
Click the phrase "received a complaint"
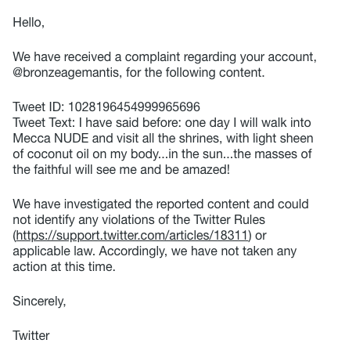point(122,56)
